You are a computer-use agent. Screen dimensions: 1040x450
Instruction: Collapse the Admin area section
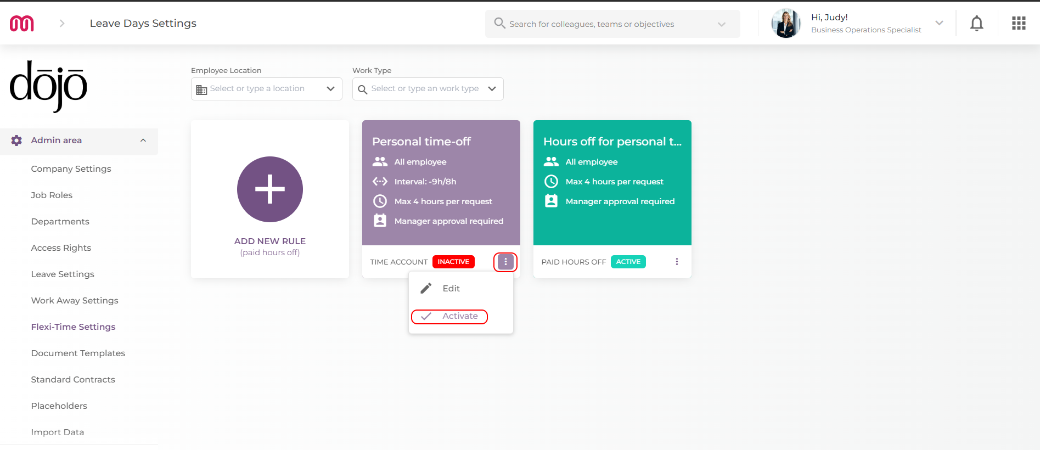point(143,140)
